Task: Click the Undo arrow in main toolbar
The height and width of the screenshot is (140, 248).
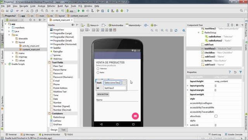Action: (x=17, y=11)
